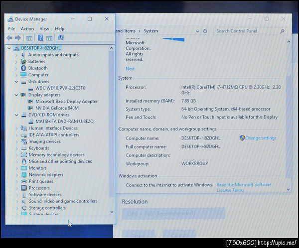Viewport: 299px width, 248px height.
Task: Click the Keyboards category icon
Action: 24,148
